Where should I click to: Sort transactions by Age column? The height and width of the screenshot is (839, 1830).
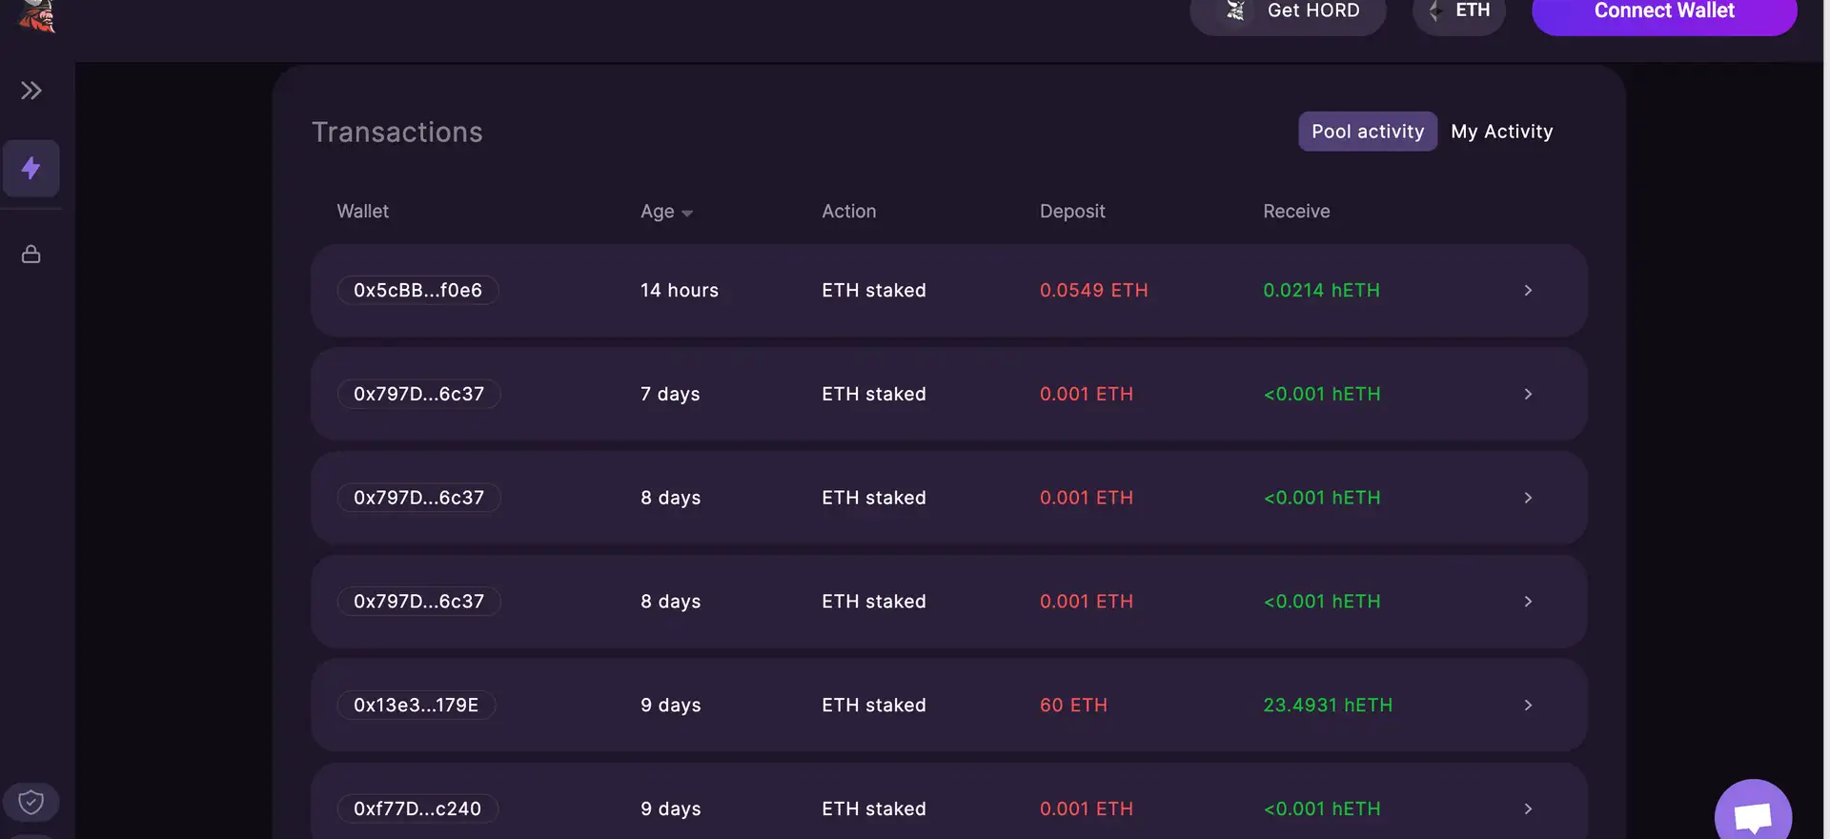pos(666,212)
